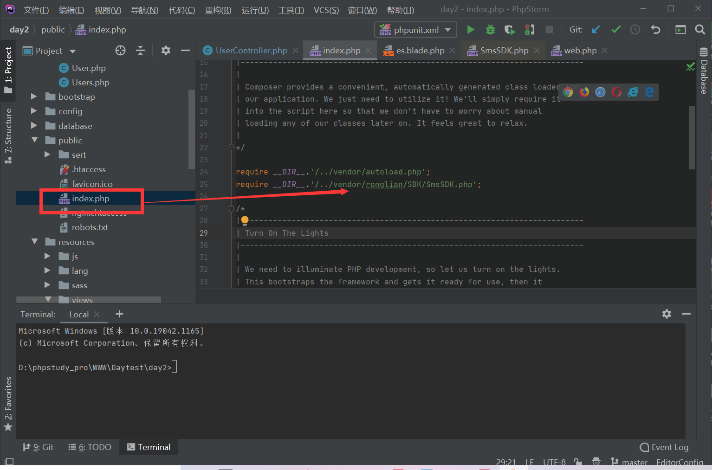Image resolution: width=712 pixels, height=470 pixels.
Task: Open the 9: Git tool window
Action: 39,447
